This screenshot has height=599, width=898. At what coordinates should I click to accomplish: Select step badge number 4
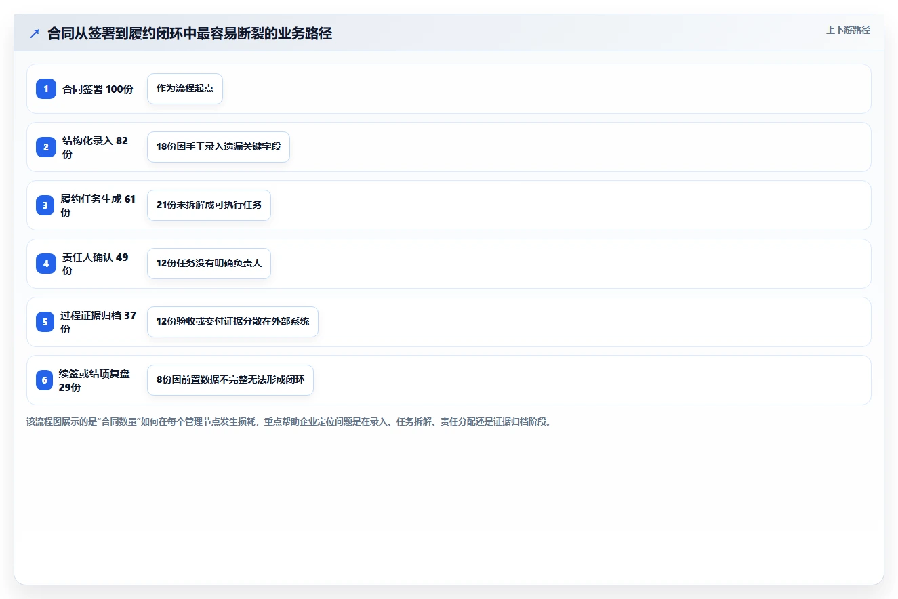[x=46, y=264]
